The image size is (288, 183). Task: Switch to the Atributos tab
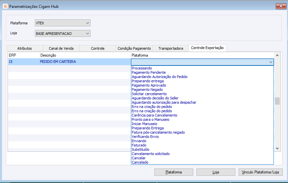[x=25, y=48]
